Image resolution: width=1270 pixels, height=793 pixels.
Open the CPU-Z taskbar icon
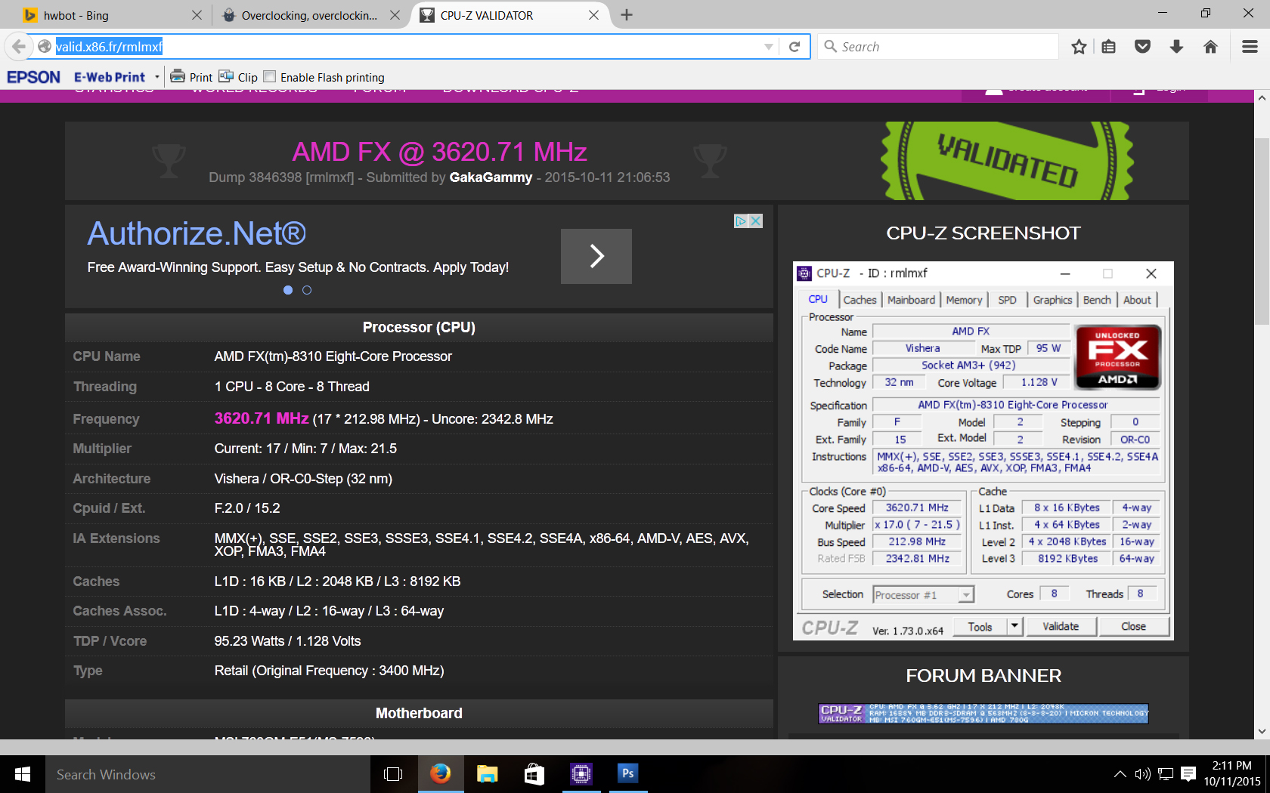[x=581, y=774]
